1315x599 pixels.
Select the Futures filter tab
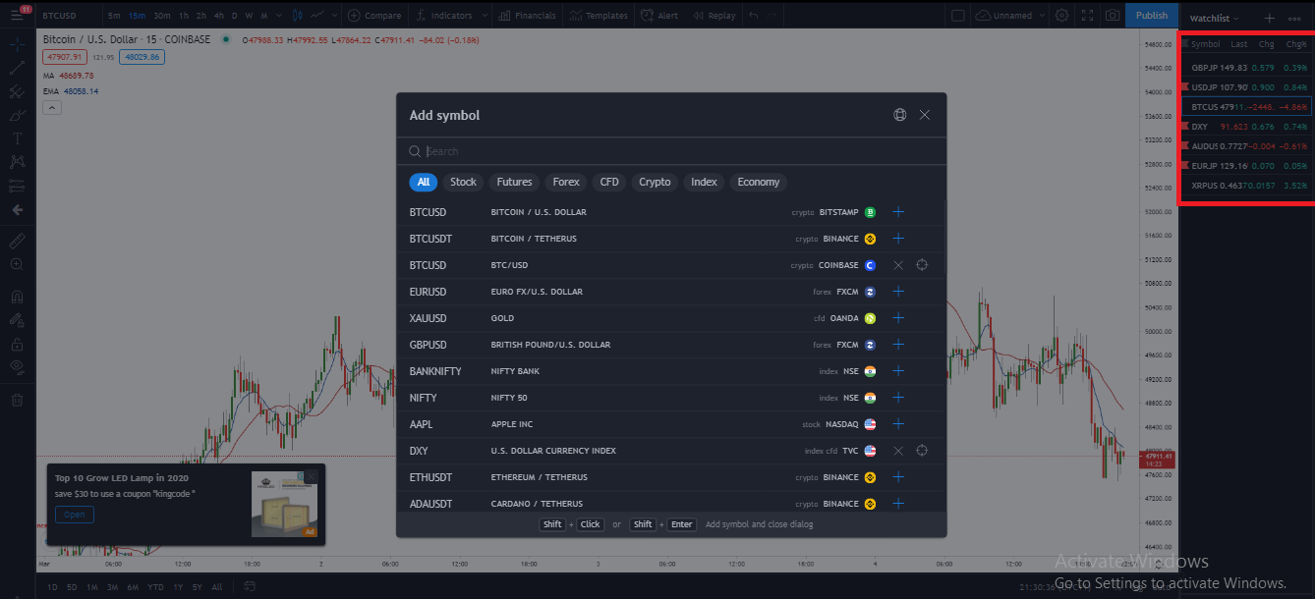[514, 182]
